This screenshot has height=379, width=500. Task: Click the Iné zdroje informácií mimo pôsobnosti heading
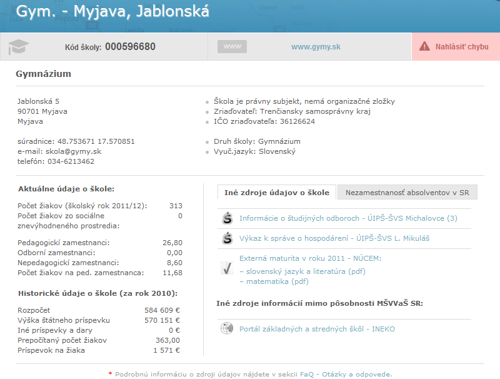[x=319, y=303]
